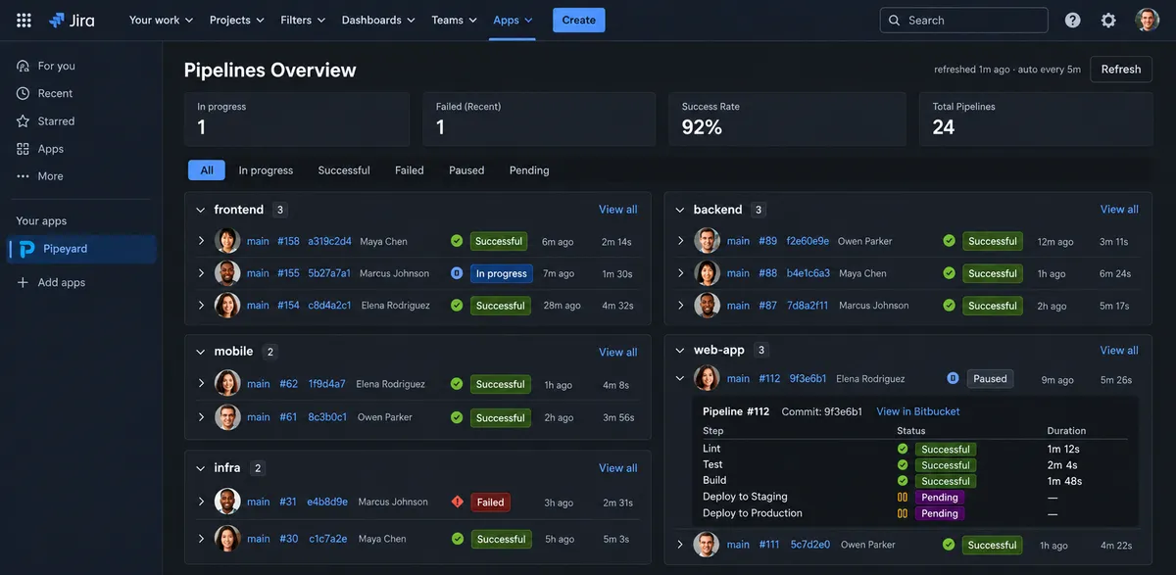The width and height of the screenshot is (1176, 575).
Task: Open commit link a319c2d4
Action: (x=329, y=241)
